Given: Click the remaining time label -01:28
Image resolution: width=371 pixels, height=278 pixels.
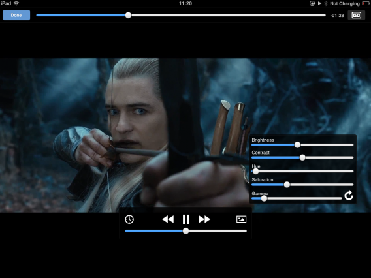Looking at the screenshot, I should tap(337, 16).
